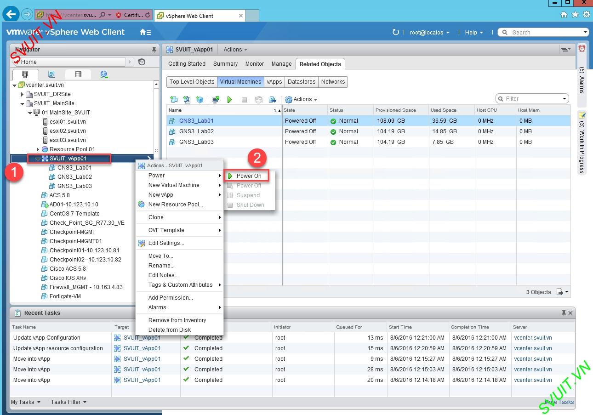Click the Migrate VM toolbar icon
Screen dimensions: 593x415
point(273,99)
